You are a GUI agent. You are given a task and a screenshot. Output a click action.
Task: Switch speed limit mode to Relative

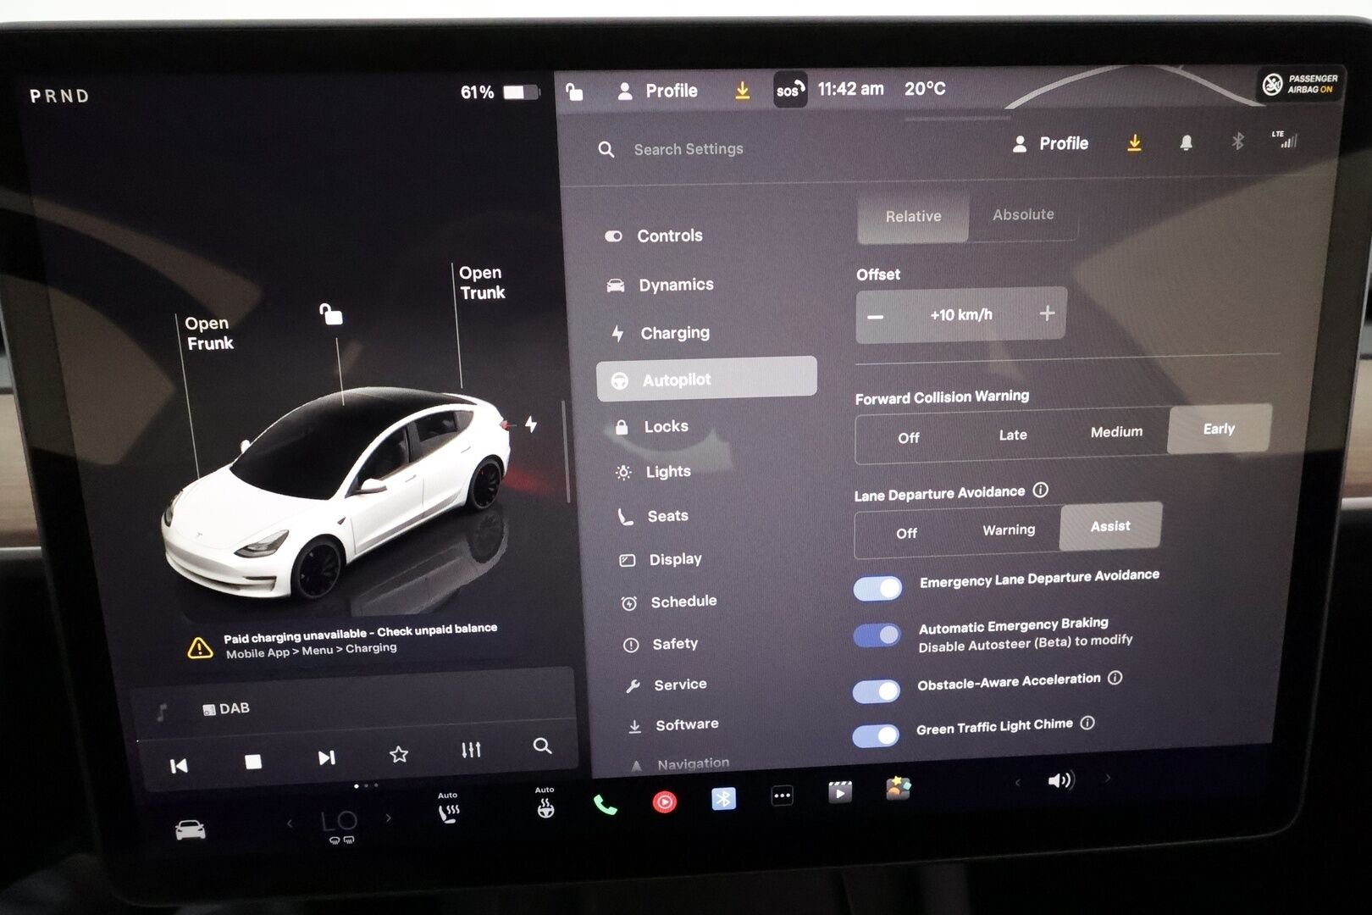[x=913, y=217]
